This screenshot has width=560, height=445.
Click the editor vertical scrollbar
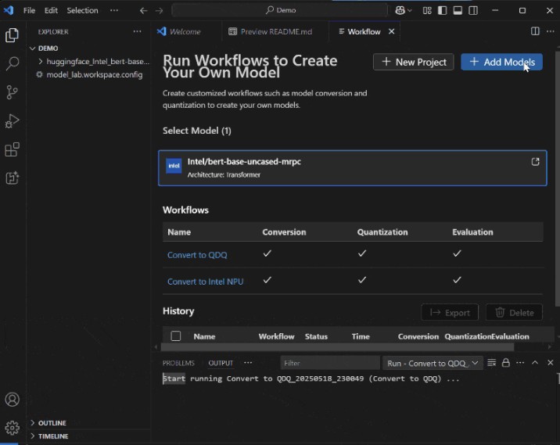(x=558, y=178)
